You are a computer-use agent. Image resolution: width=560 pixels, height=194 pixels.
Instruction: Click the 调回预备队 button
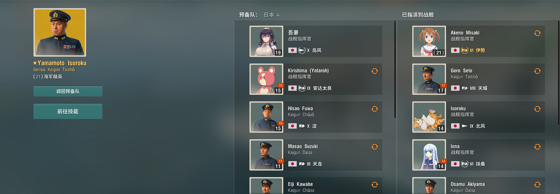click(x=68, y=91)
